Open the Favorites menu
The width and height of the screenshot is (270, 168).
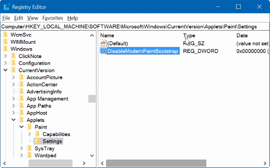[53, 18]
